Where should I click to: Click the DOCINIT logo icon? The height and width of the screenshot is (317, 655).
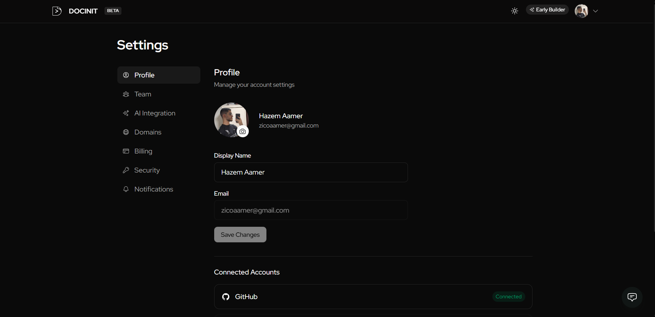pyautogui.click(x=57, y=11)
